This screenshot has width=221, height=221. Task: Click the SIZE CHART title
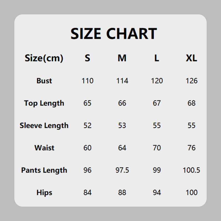(x=114, y=34)
